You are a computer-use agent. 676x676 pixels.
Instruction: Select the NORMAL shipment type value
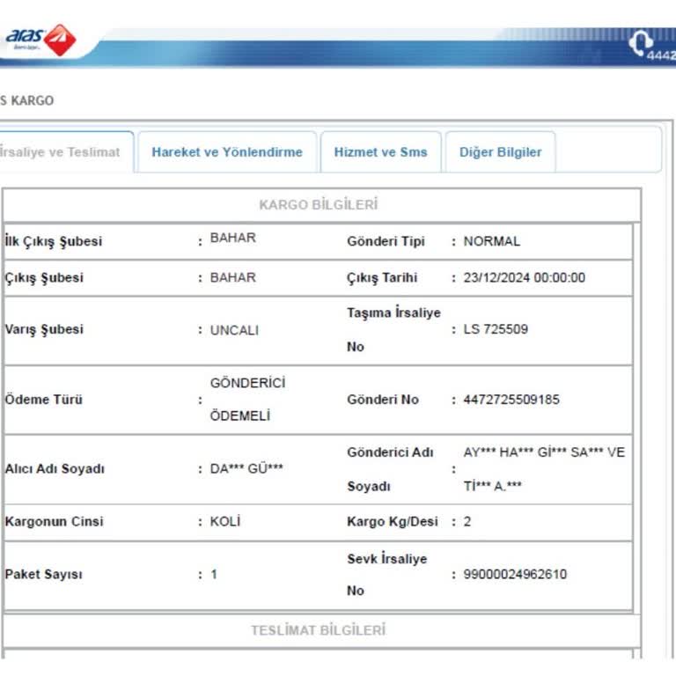click(492, 241)
